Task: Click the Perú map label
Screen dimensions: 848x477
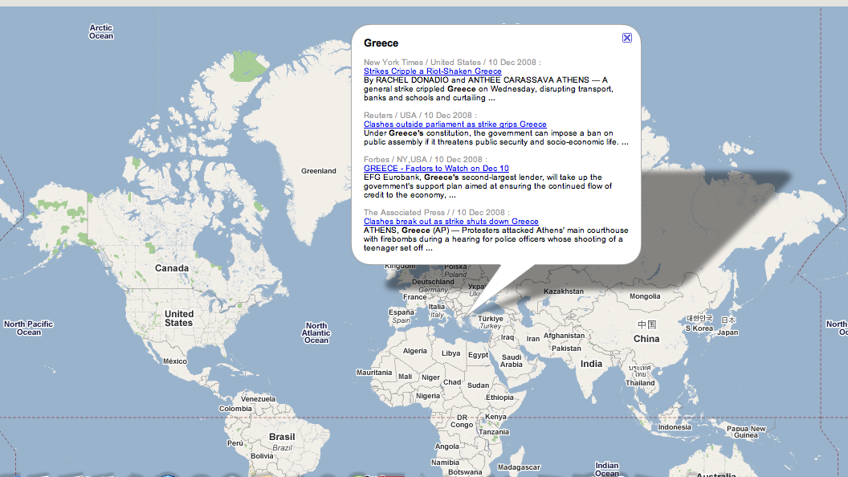Action: point(235,443)
